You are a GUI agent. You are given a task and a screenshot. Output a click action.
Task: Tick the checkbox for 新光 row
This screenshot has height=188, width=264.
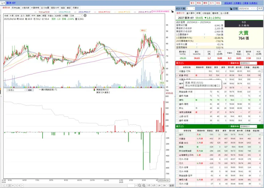pos(177,108)
